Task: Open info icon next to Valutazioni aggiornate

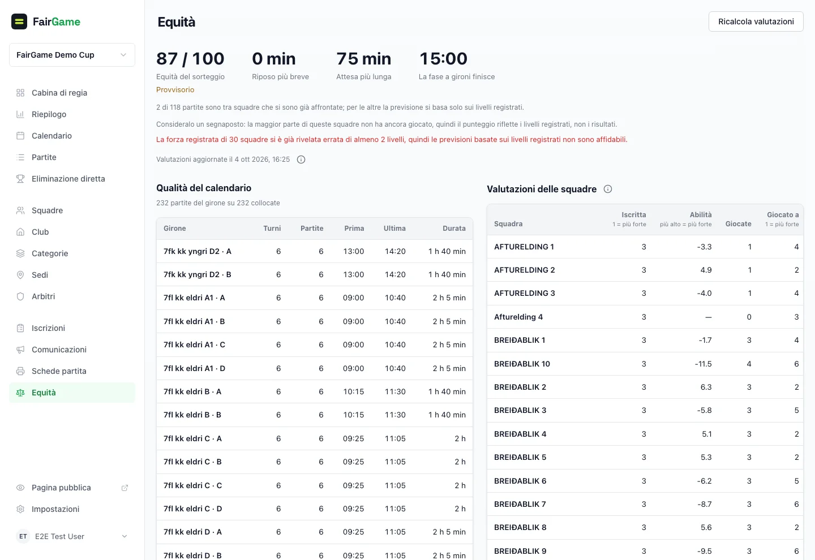Action: pos(301,160)
